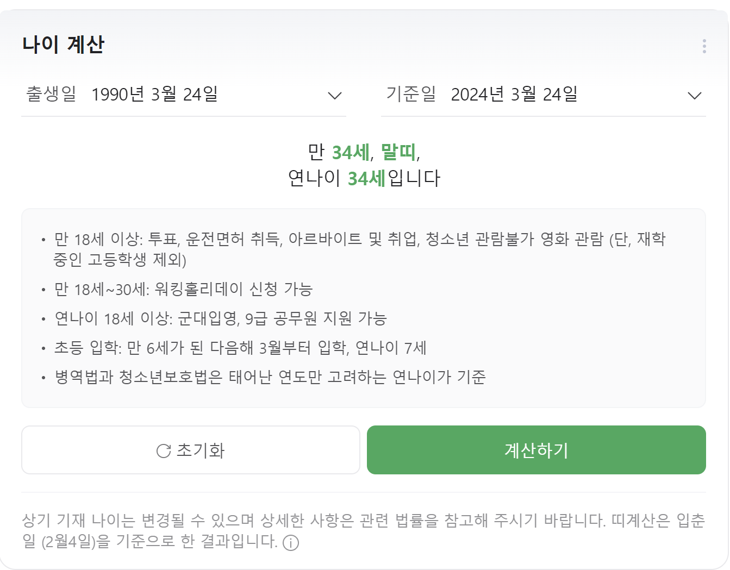
Task: Click the info icon after the disclaimer text
Action: [291, 543]
